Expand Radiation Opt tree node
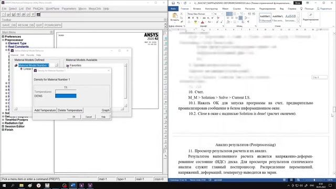This screenshot has width=336, height=189. [x=3, y=123]
